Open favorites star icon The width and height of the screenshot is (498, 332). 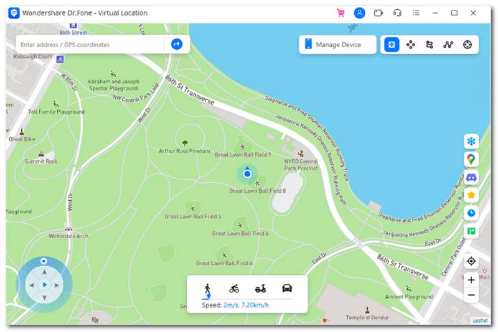(471, 195)
